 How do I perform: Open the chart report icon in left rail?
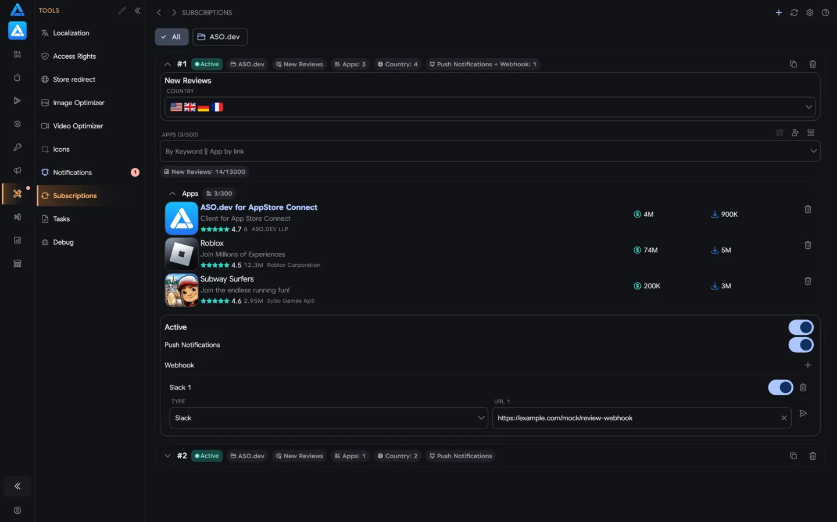(x=17, y=240)
